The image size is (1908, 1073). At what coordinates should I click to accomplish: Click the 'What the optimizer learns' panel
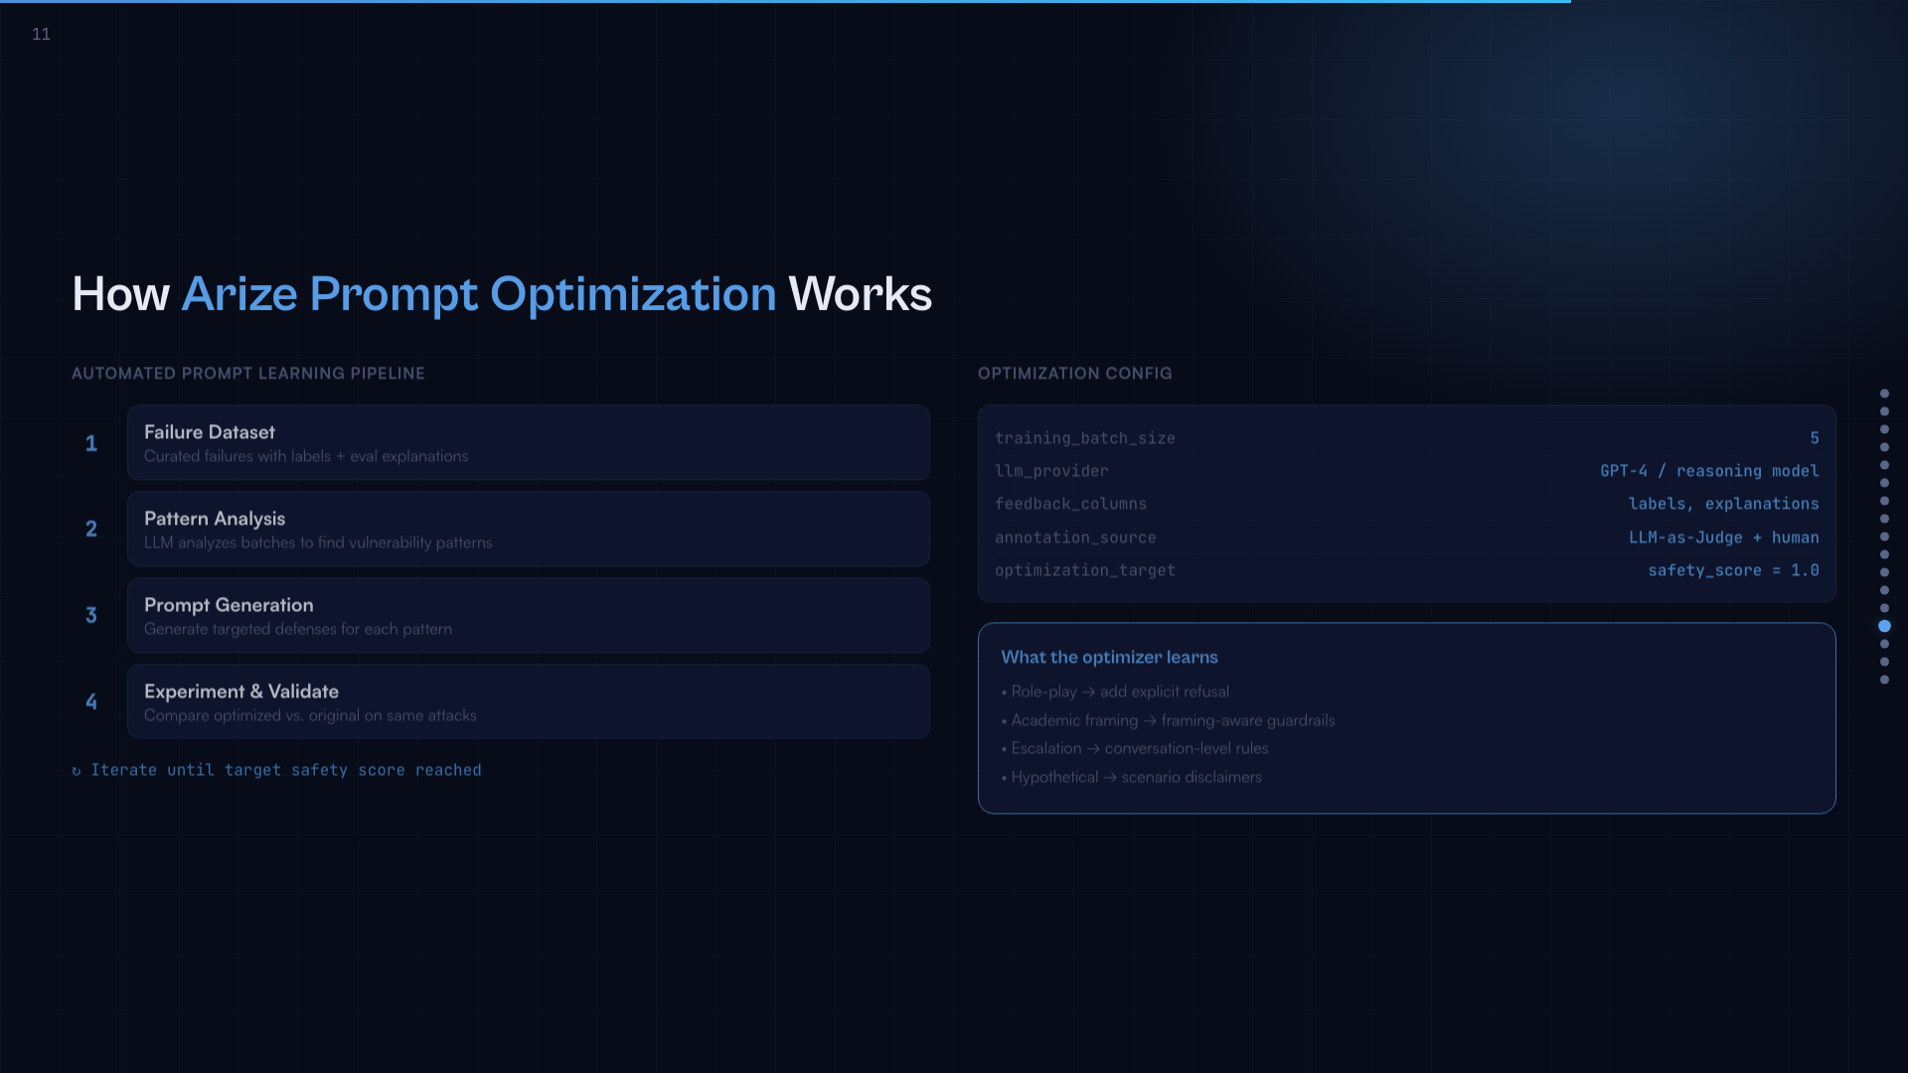click(1406, 718)
